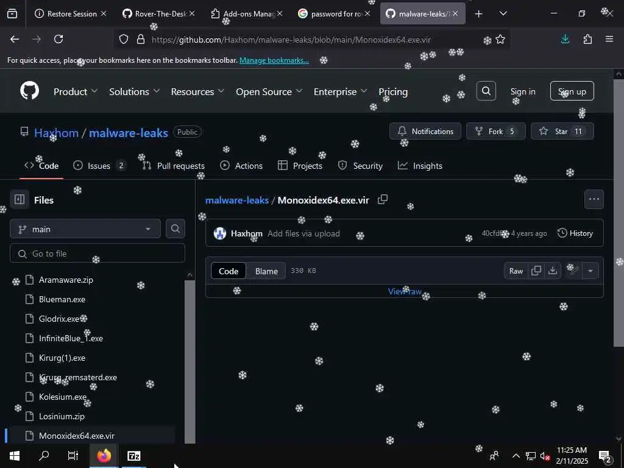The width and height of the screenshot is (624, 468).
Task: Click the site padlock security icon
Action: click(141, 40)
